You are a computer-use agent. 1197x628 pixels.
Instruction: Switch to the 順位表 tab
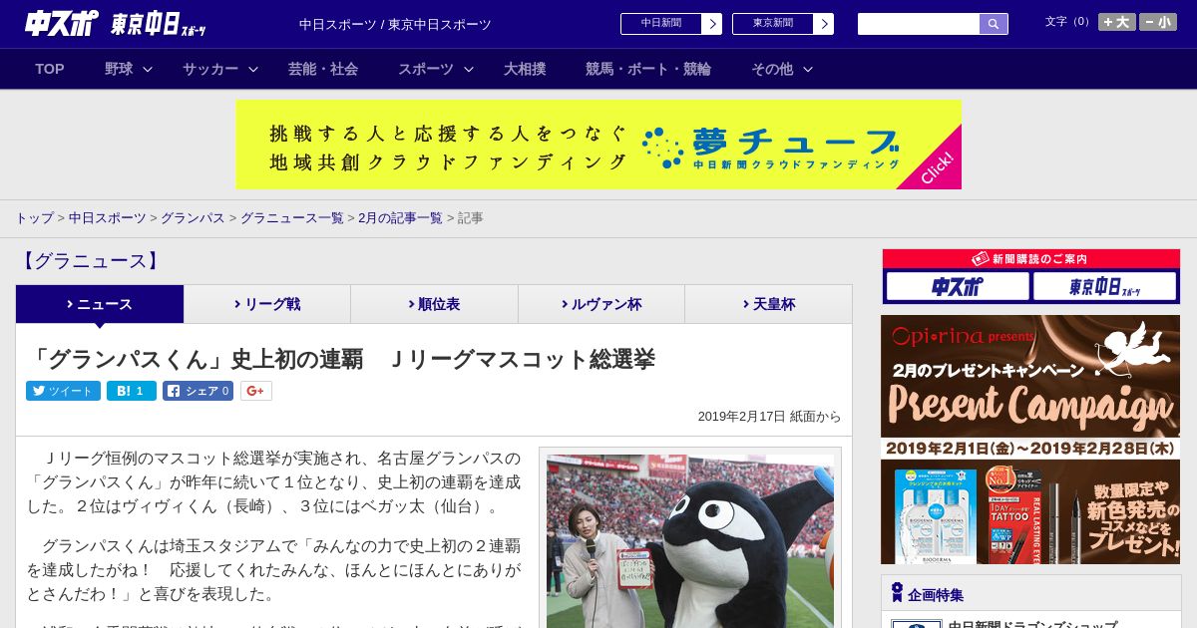[x=434, y=304]
